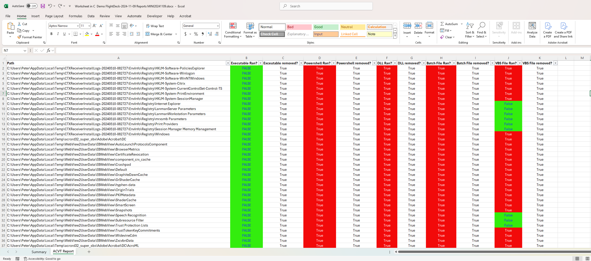Toggle Bold formatting
The height and width of the screenshot is (261, 591).
tap(51, 34)
